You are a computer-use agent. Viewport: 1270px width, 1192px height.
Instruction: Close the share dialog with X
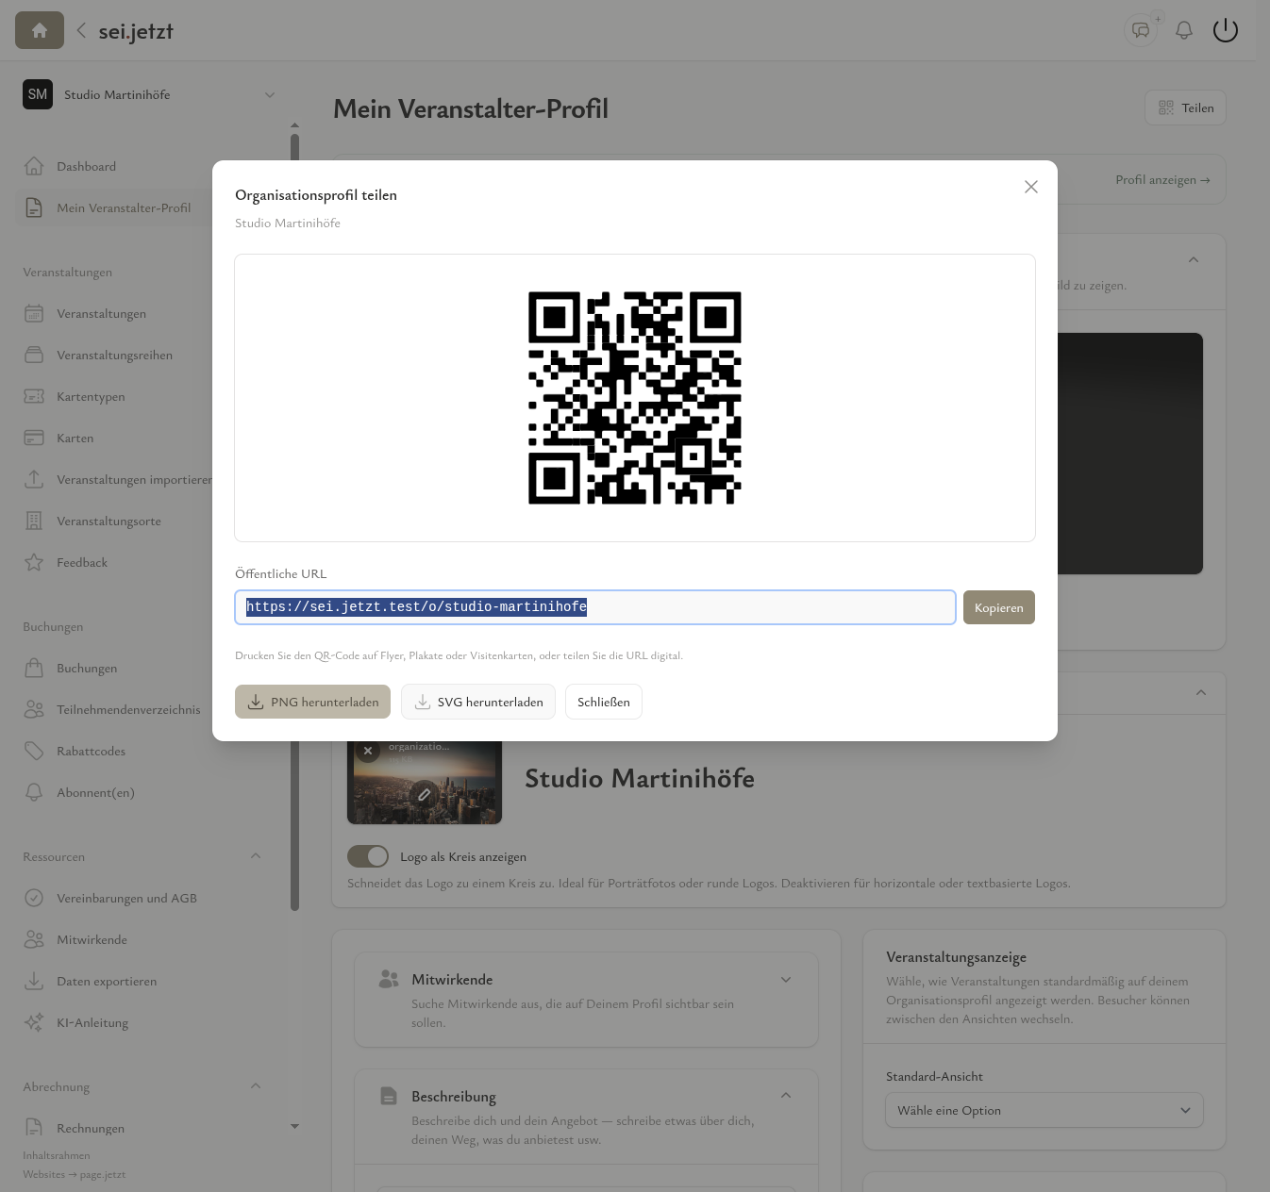click(1030, 187)
